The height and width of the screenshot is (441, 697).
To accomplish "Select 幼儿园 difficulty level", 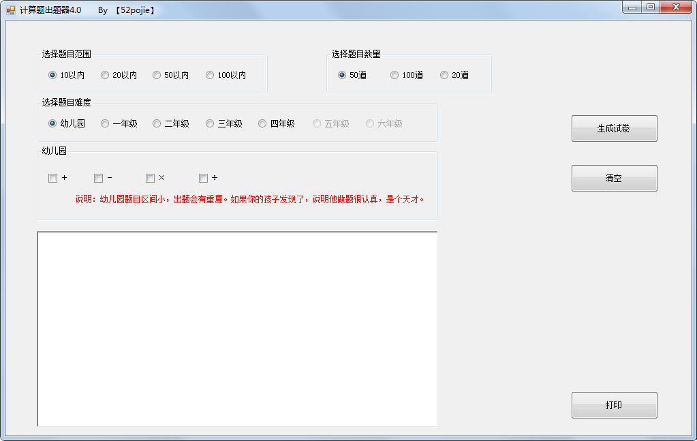I will [52, 123].
